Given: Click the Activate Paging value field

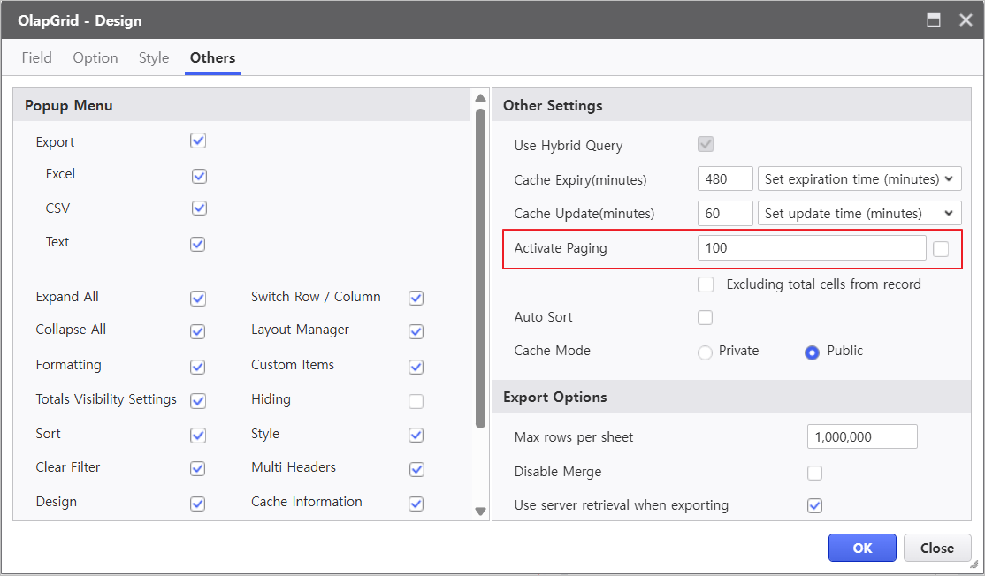Looking at the screenshot, I should 811,248.
